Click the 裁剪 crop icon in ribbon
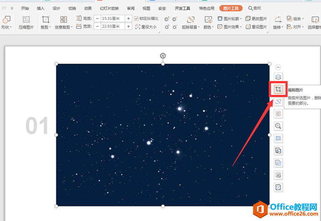 tap(45, 20)
